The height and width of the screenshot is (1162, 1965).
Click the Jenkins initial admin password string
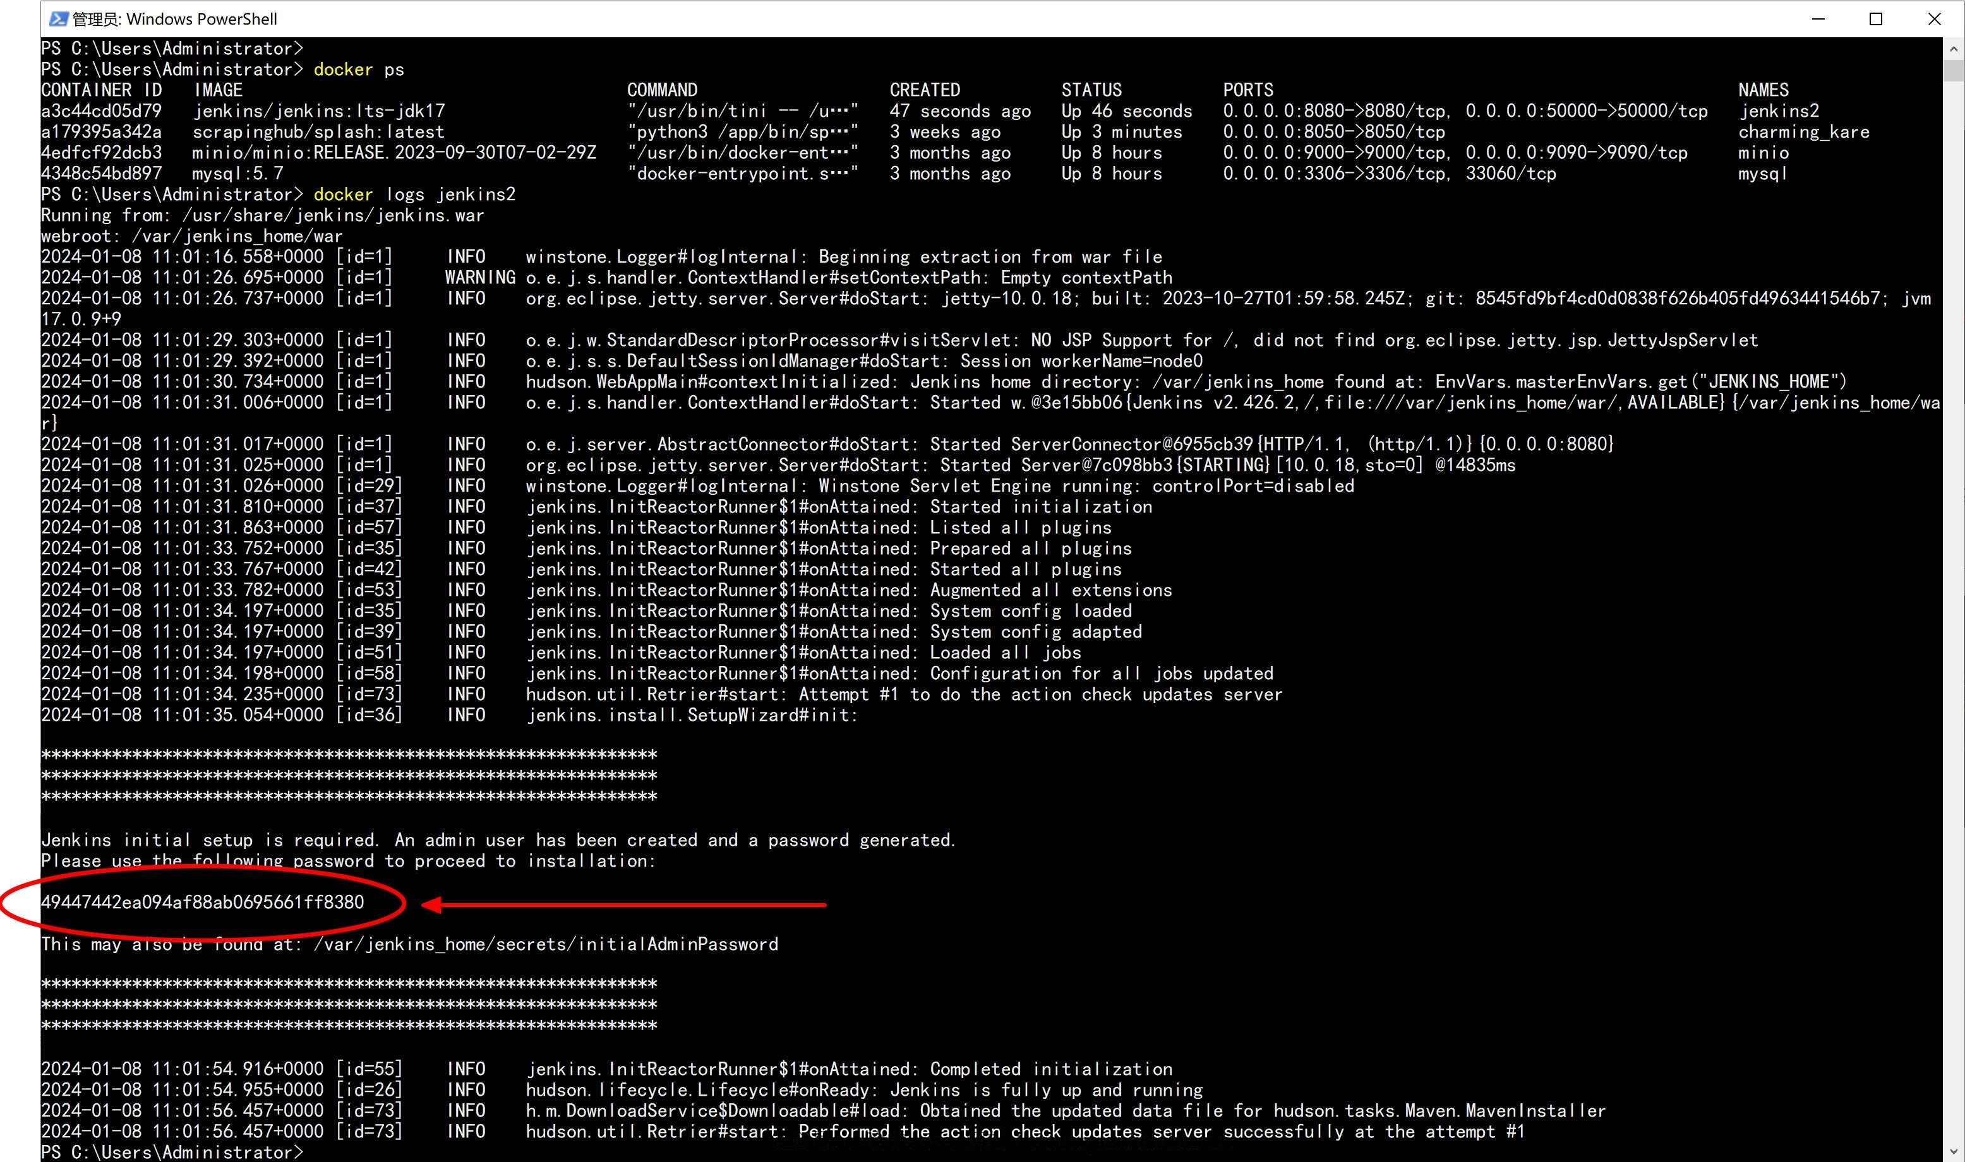coord(203,902)
